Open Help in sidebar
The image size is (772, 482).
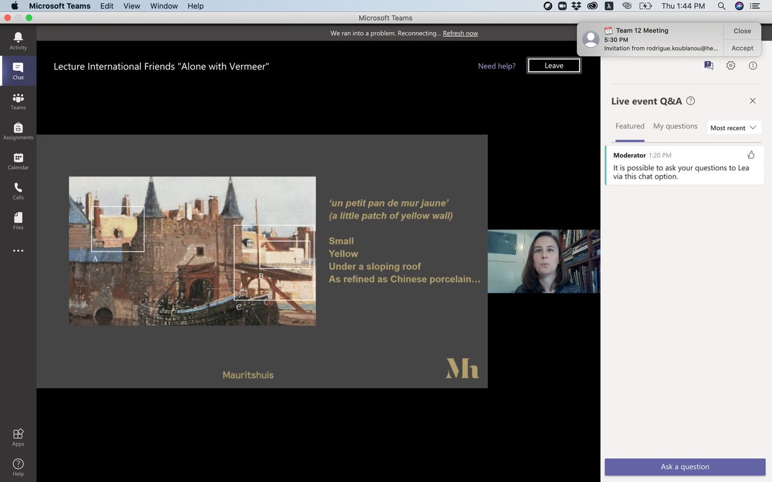[18, 467]
